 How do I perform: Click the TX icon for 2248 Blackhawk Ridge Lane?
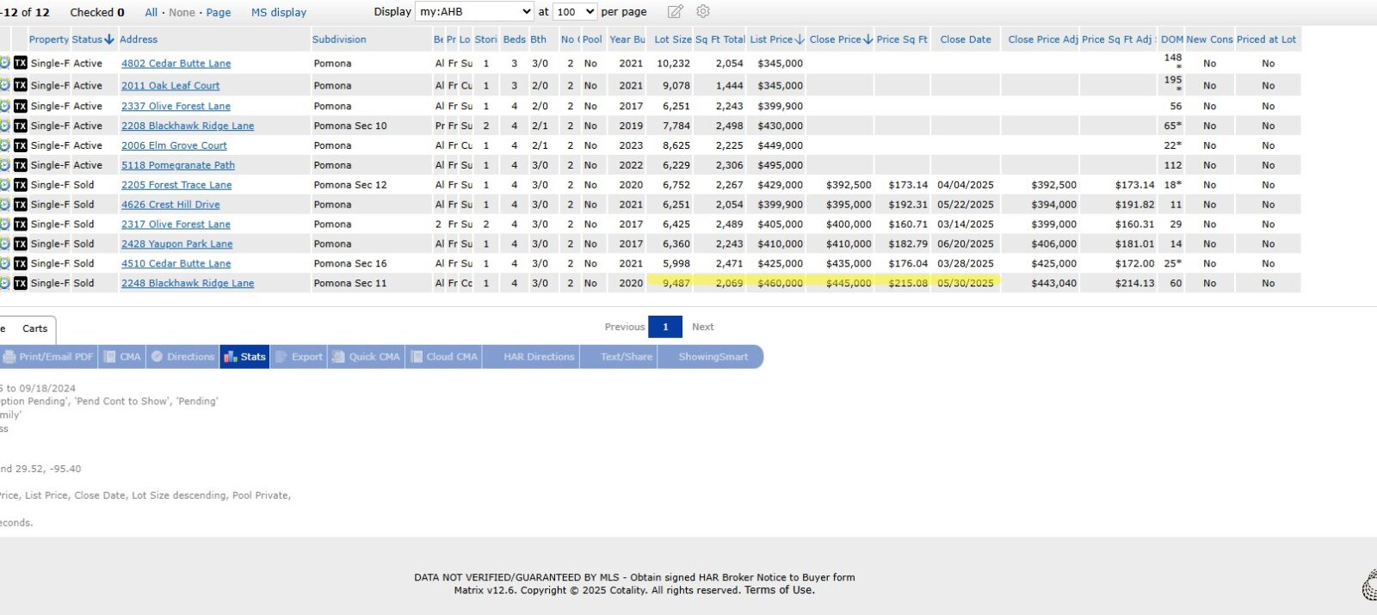pyautogui.click(x=21, y=283)
